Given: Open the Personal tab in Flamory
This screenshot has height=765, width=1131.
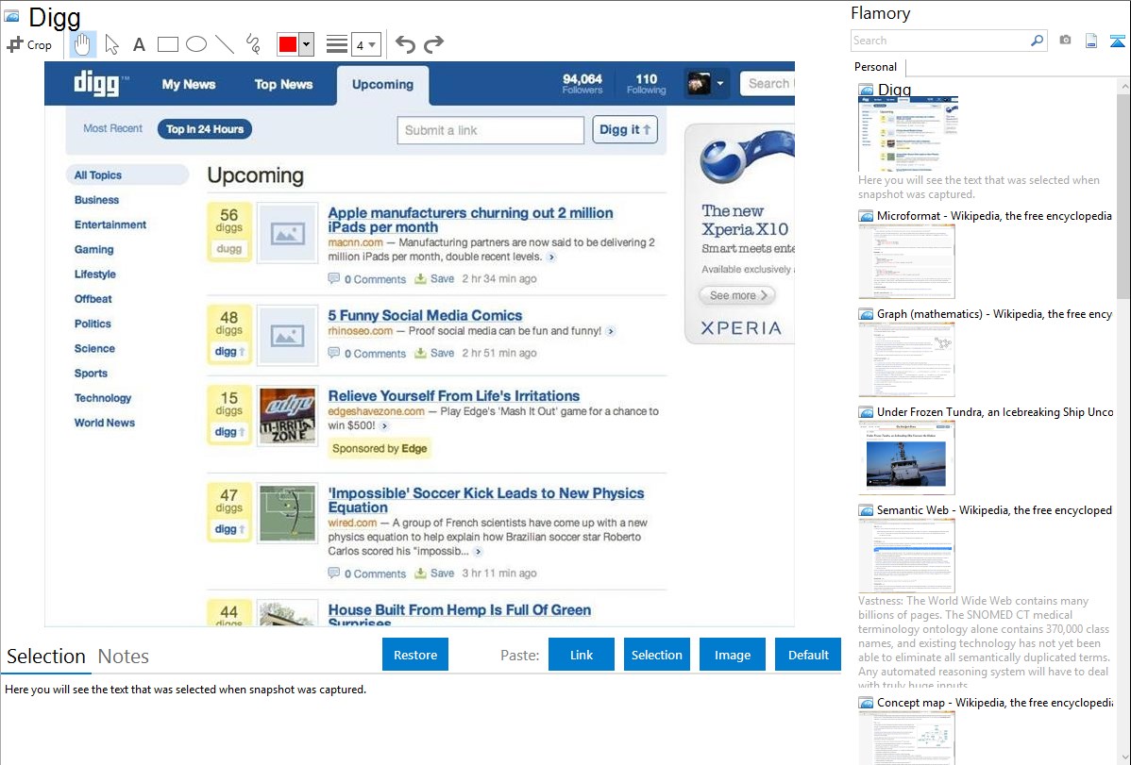Looking at the screenshot, I should click(875, 67).
